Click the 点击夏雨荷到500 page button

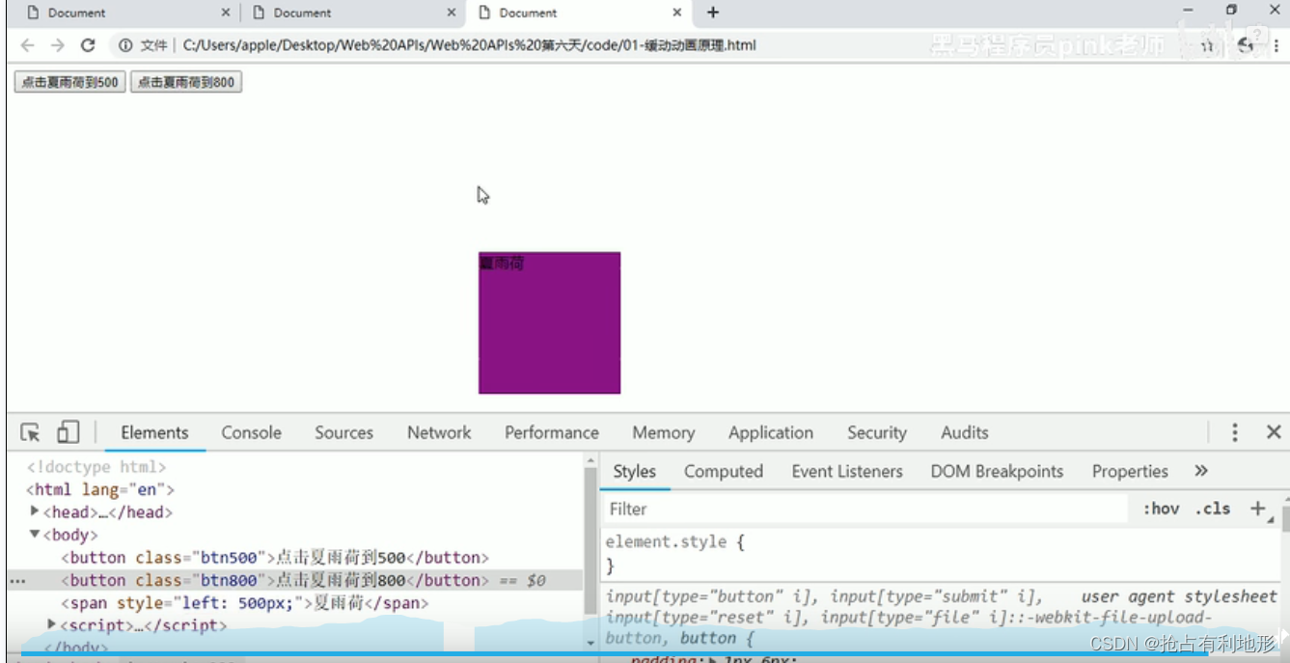(69, 82)
